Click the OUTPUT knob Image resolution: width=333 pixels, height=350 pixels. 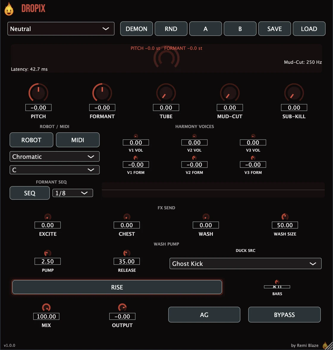tap(122, 307)
